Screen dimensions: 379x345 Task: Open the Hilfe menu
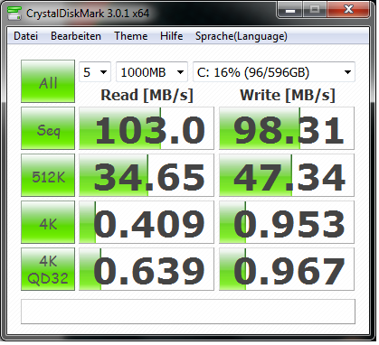(x=172, y=36)
